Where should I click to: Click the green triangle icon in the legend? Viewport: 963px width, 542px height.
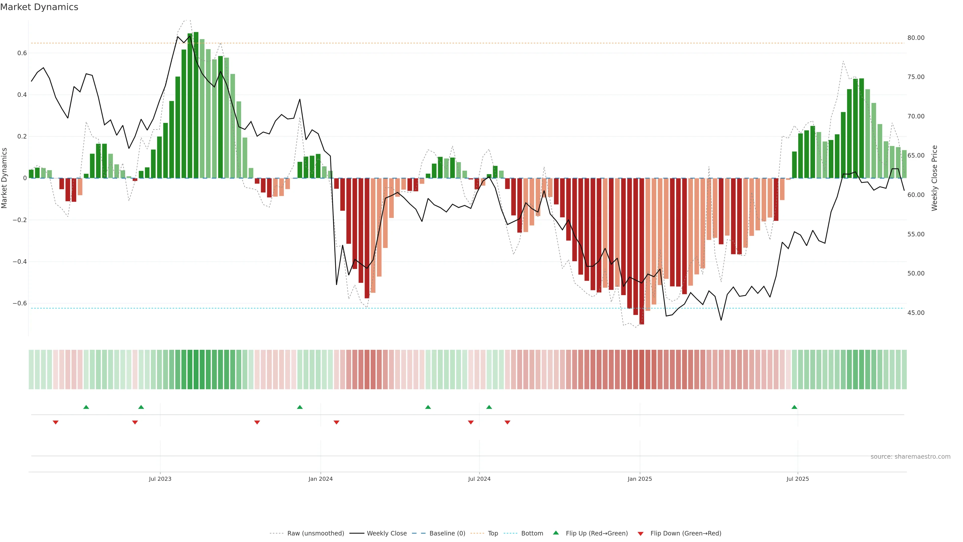pyautogui.click(x=555, y=533)
